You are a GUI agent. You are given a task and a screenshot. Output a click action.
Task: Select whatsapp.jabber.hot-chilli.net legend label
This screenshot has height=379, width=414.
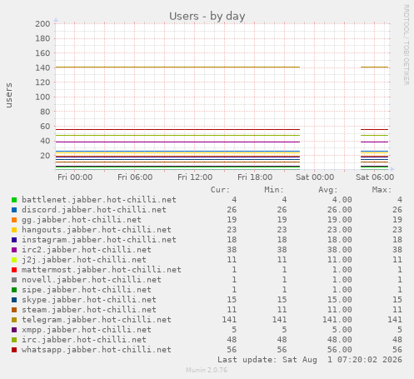(97, 350)
